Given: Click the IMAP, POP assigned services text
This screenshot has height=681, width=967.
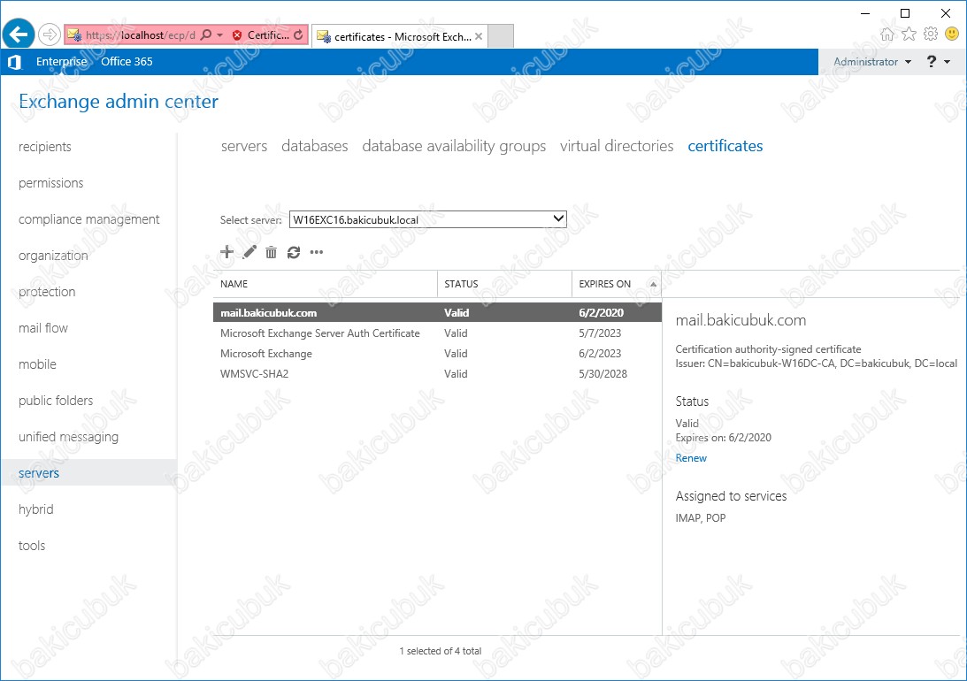Looking at the screenshot, I should (x=701, y=517).
